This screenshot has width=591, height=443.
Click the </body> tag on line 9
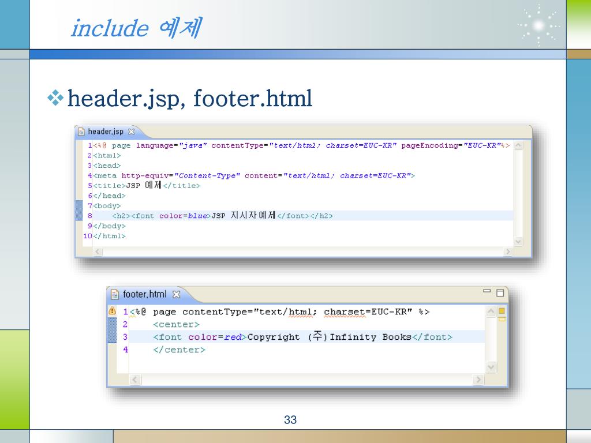coord(109,226)
